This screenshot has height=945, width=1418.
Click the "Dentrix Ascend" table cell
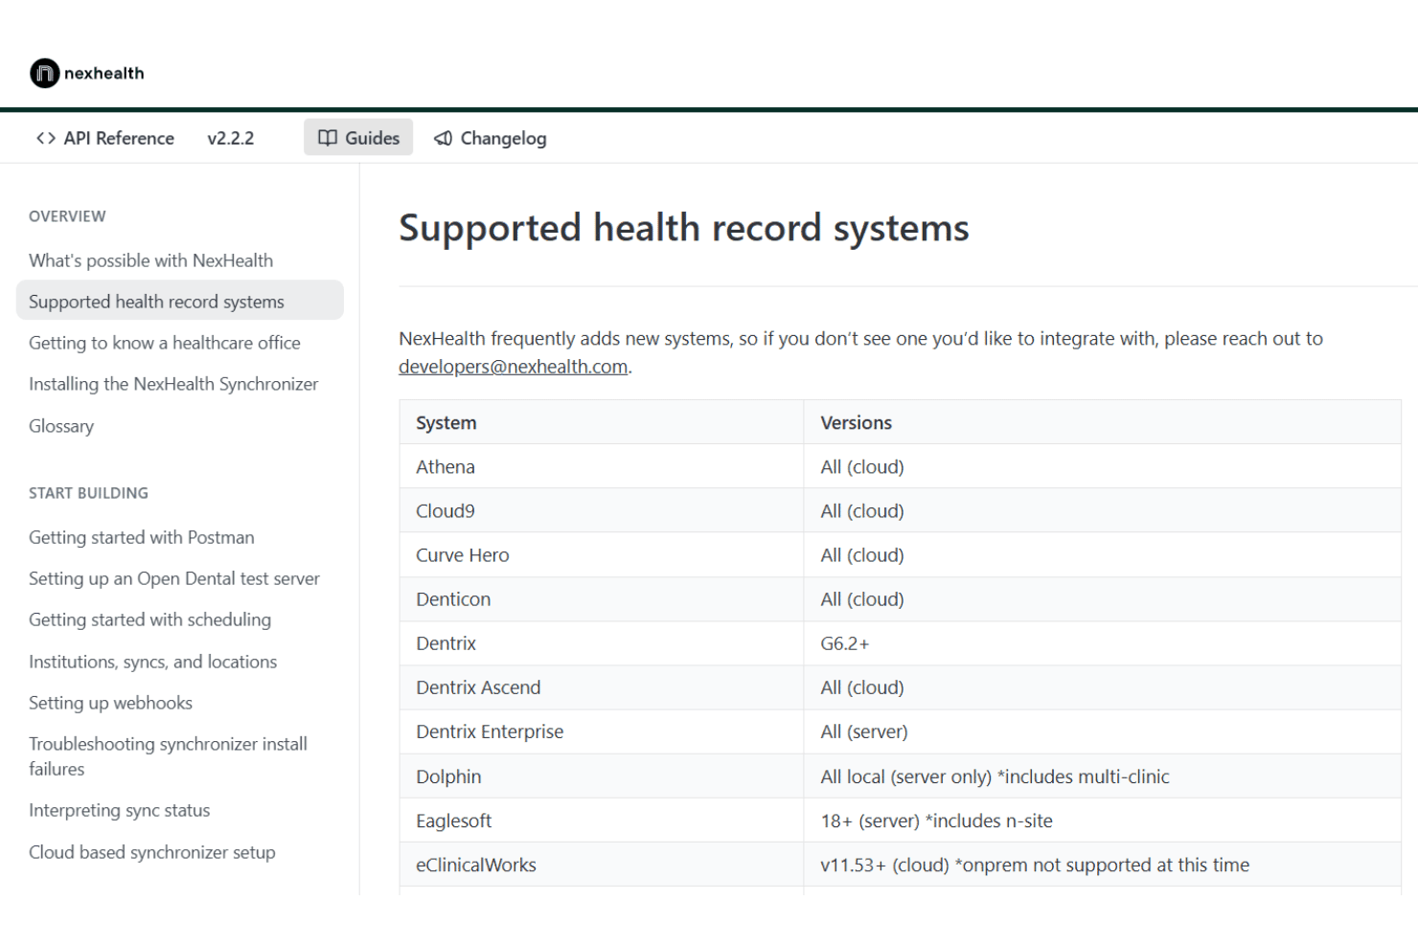click(x=602, y=687)
